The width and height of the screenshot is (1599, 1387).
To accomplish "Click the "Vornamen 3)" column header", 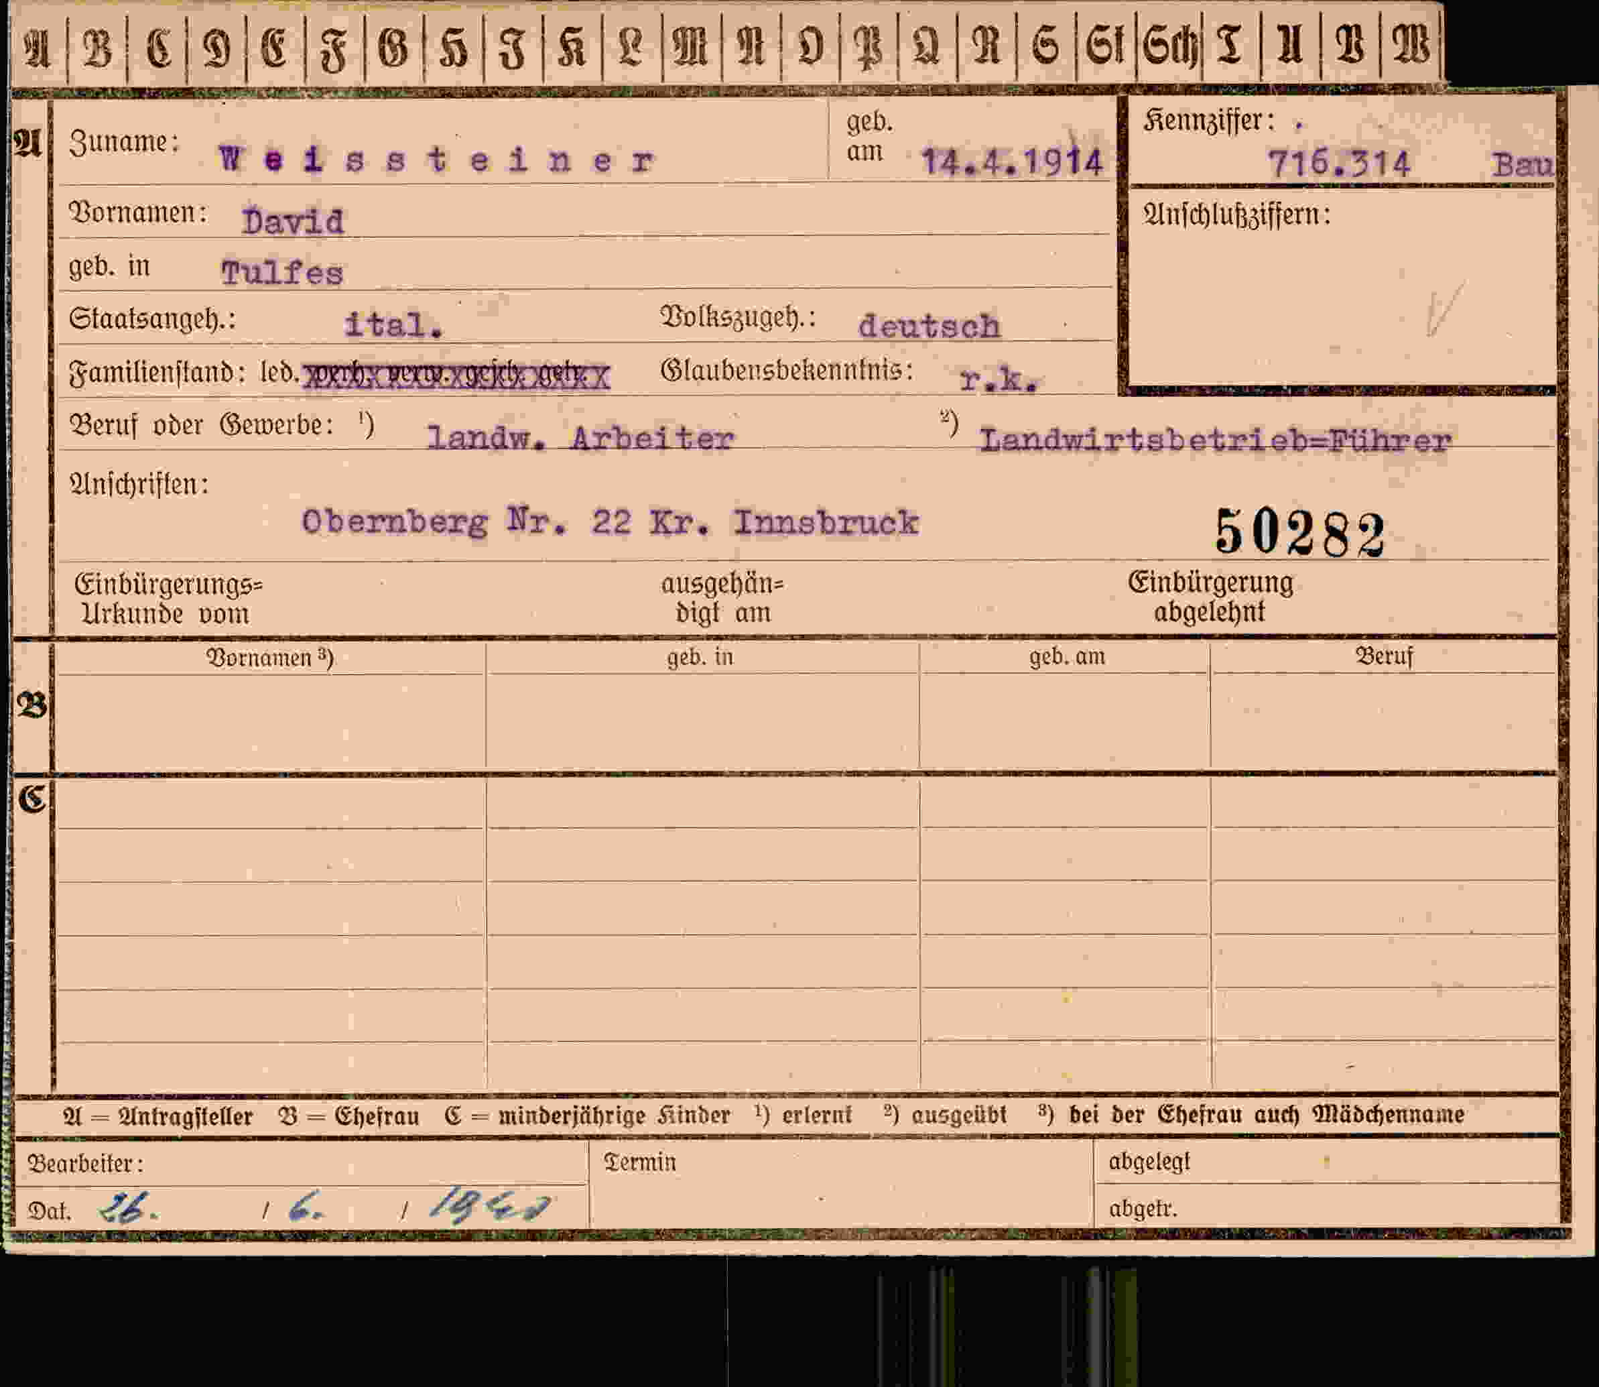I will tap(269, 657).
